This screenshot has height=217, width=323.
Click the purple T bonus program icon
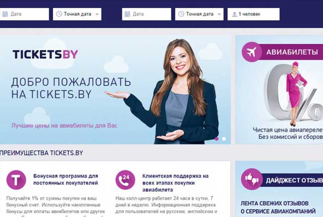coord(16,180)
